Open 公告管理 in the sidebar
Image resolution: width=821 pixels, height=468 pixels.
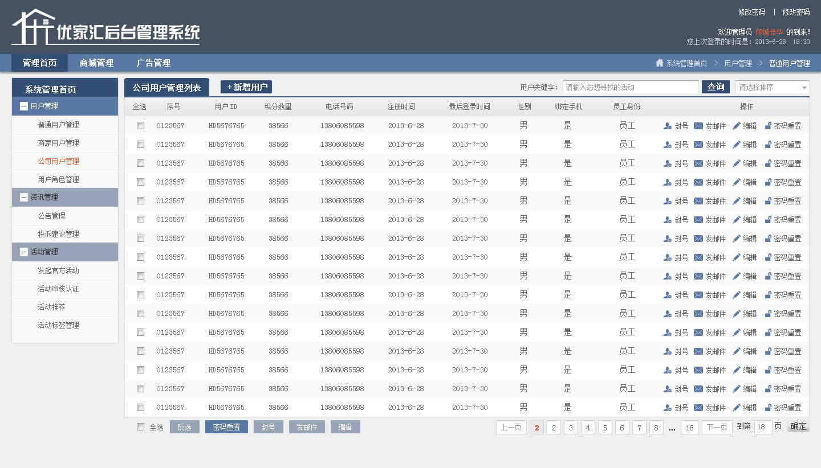(52, 216)
